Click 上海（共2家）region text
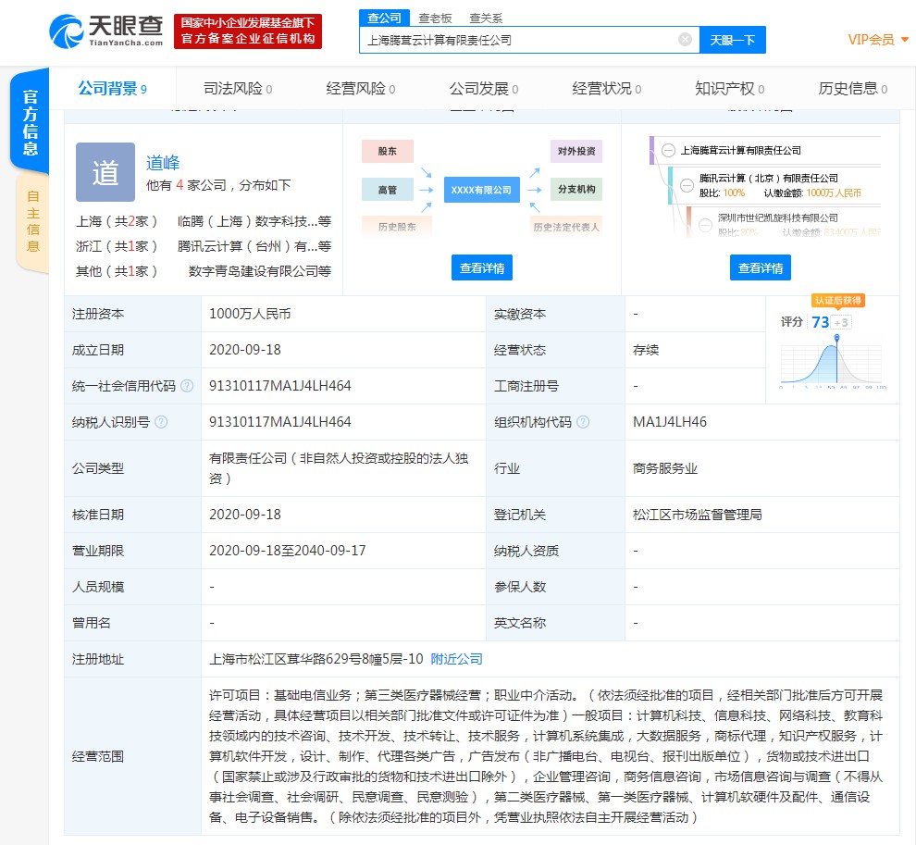Screen dimensions: 916x845 117,221
